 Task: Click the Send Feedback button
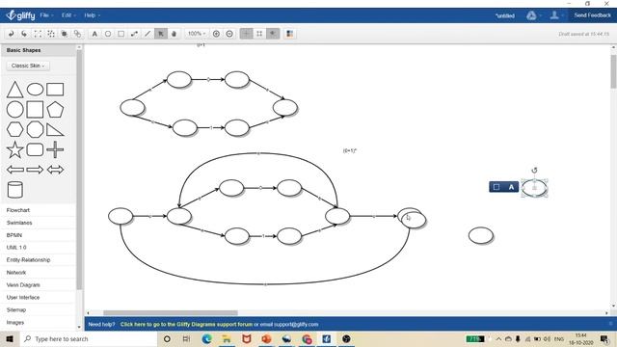click(592, 15)
